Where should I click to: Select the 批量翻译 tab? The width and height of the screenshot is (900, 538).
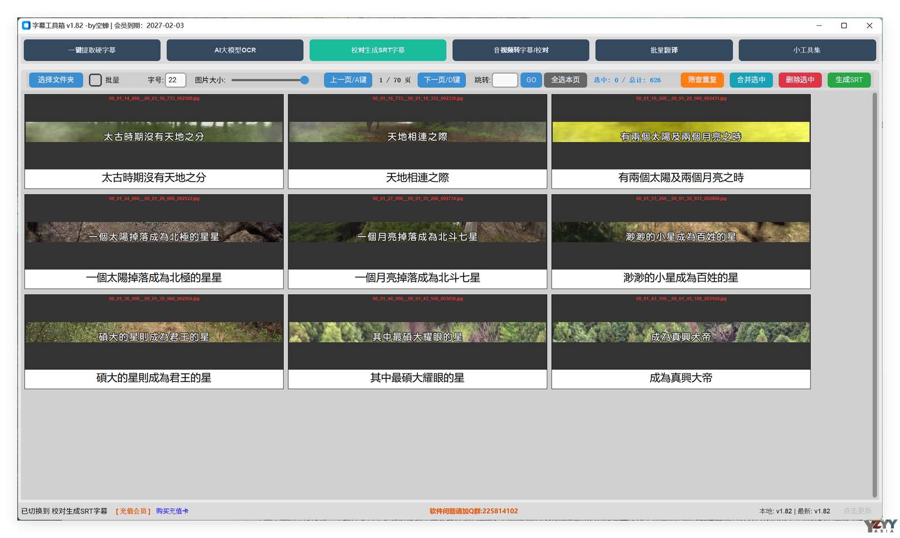[x=664, y=50]
